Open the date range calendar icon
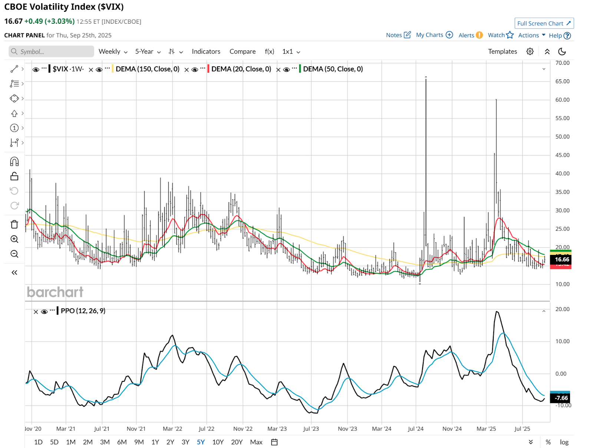Image resolution: width=593 pixels, height=448 pixels. click(274, 442)
